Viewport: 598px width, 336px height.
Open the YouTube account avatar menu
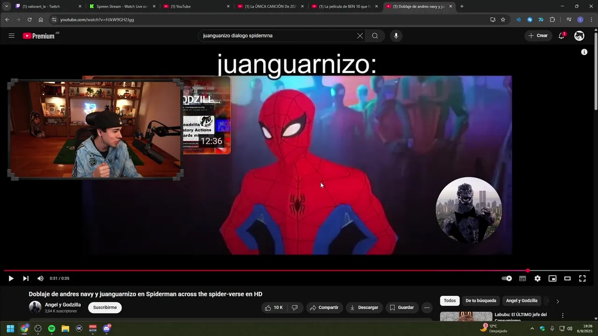coord(579,36)
